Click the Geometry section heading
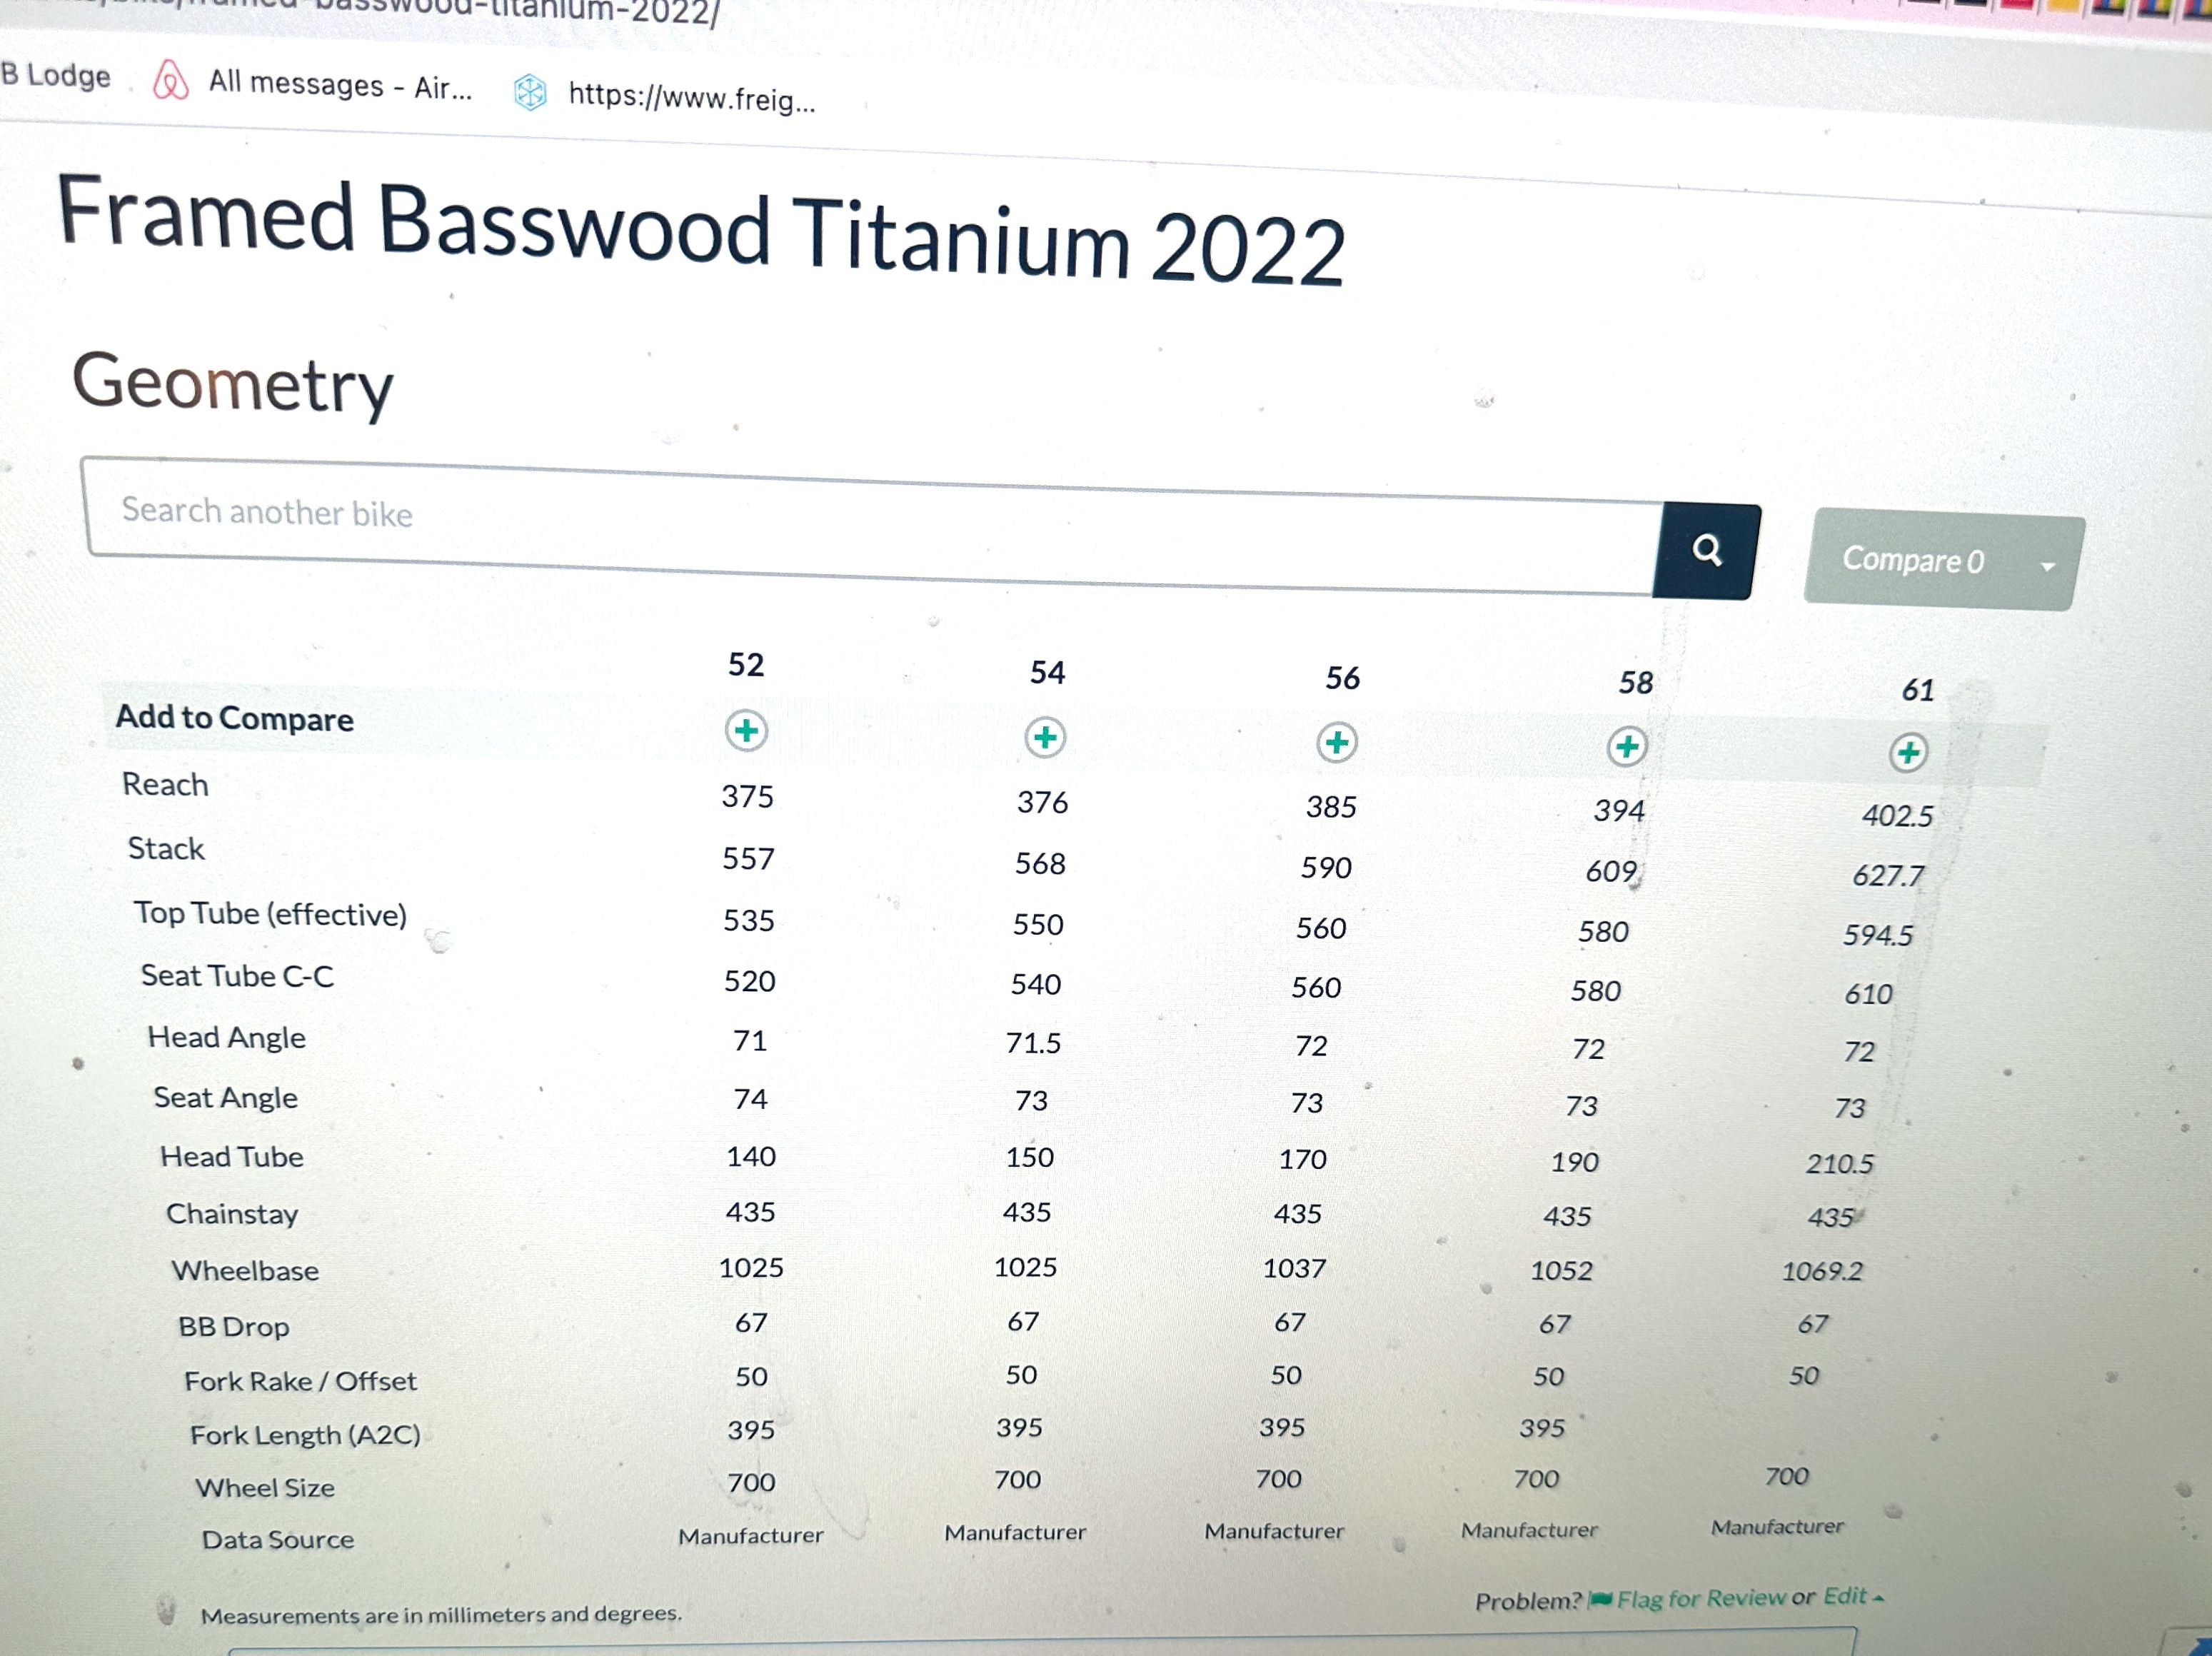2212x1656 pixels. pos(233,386)
